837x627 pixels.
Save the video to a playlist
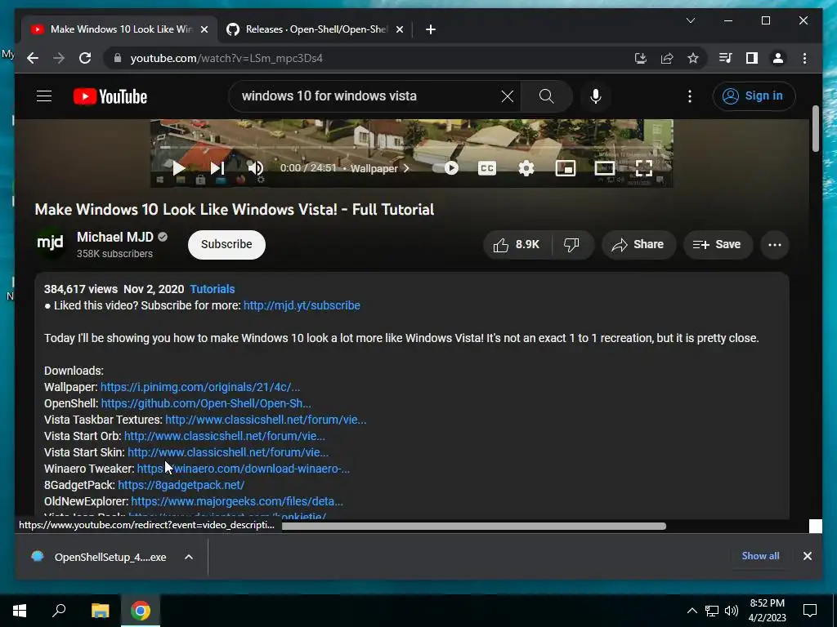coord(718,245)
